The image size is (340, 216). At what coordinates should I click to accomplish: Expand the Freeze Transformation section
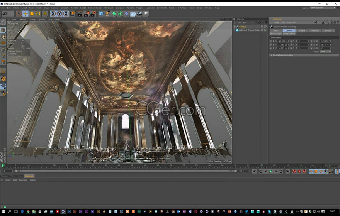[304, 55]
